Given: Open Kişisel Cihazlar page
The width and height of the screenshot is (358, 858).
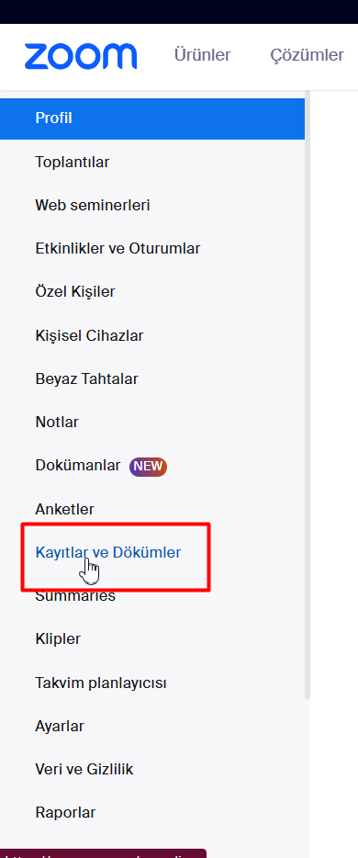Looking at the screenshot, I should [89, 335].
